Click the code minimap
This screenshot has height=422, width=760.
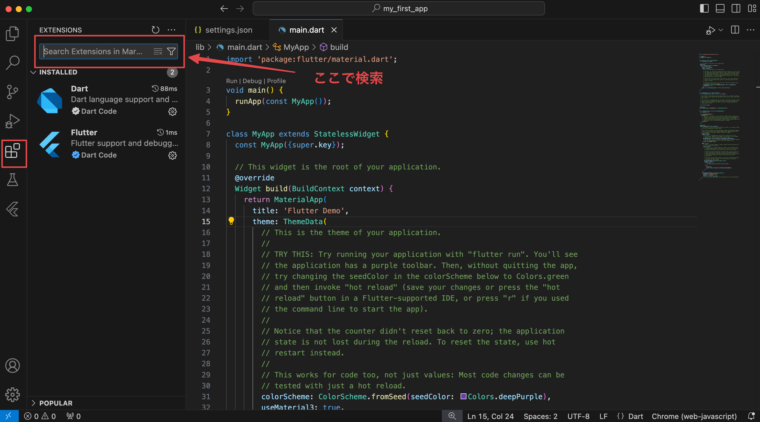[x=720, y=117]
